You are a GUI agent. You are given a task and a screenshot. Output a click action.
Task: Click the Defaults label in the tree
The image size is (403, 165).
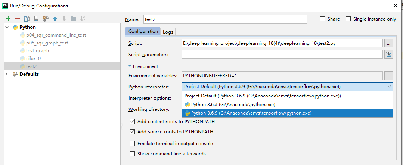[29, 74]
